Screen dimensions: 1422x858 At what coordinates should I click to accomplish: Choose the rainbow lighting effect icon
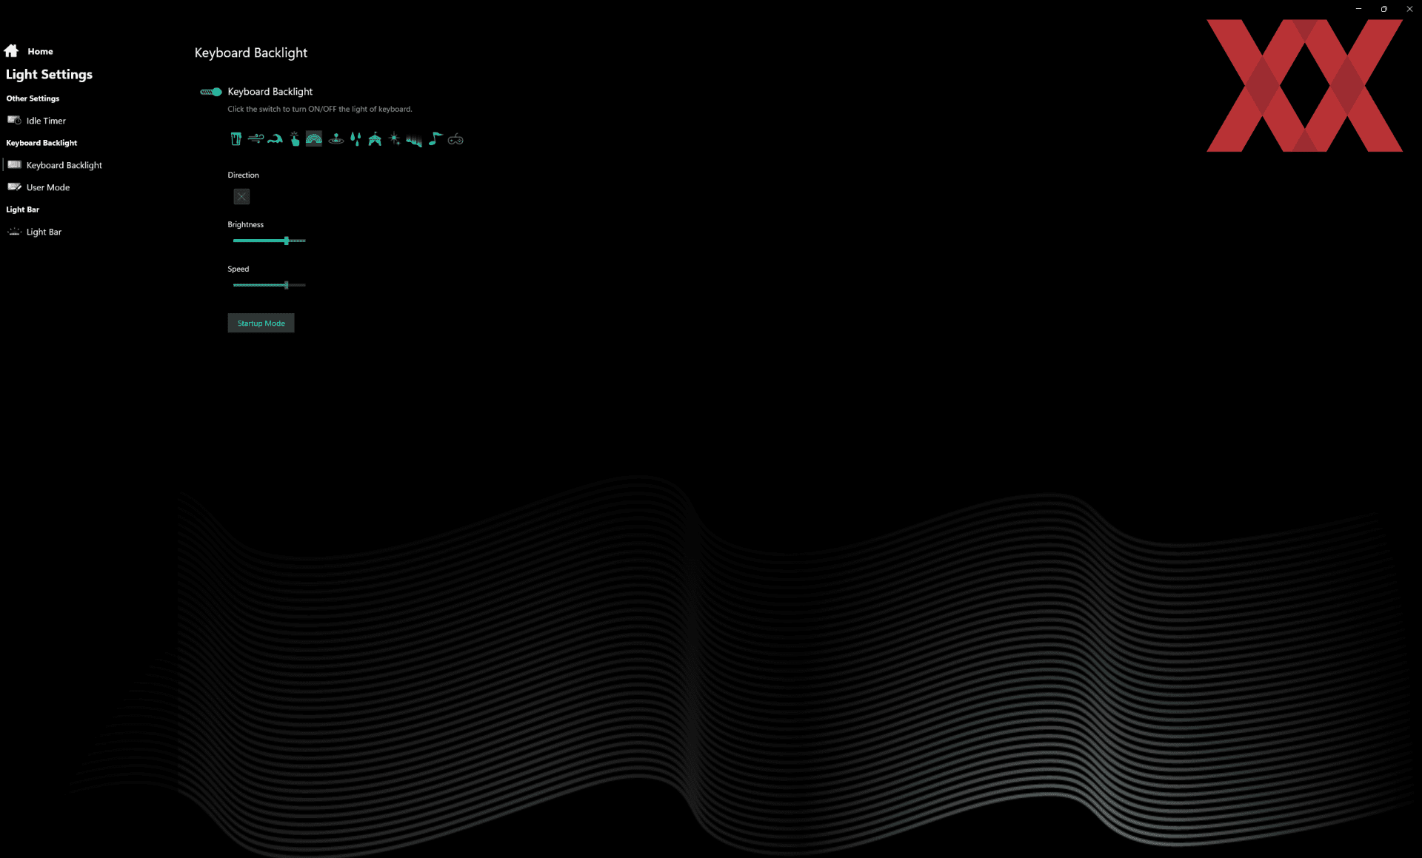314,139
